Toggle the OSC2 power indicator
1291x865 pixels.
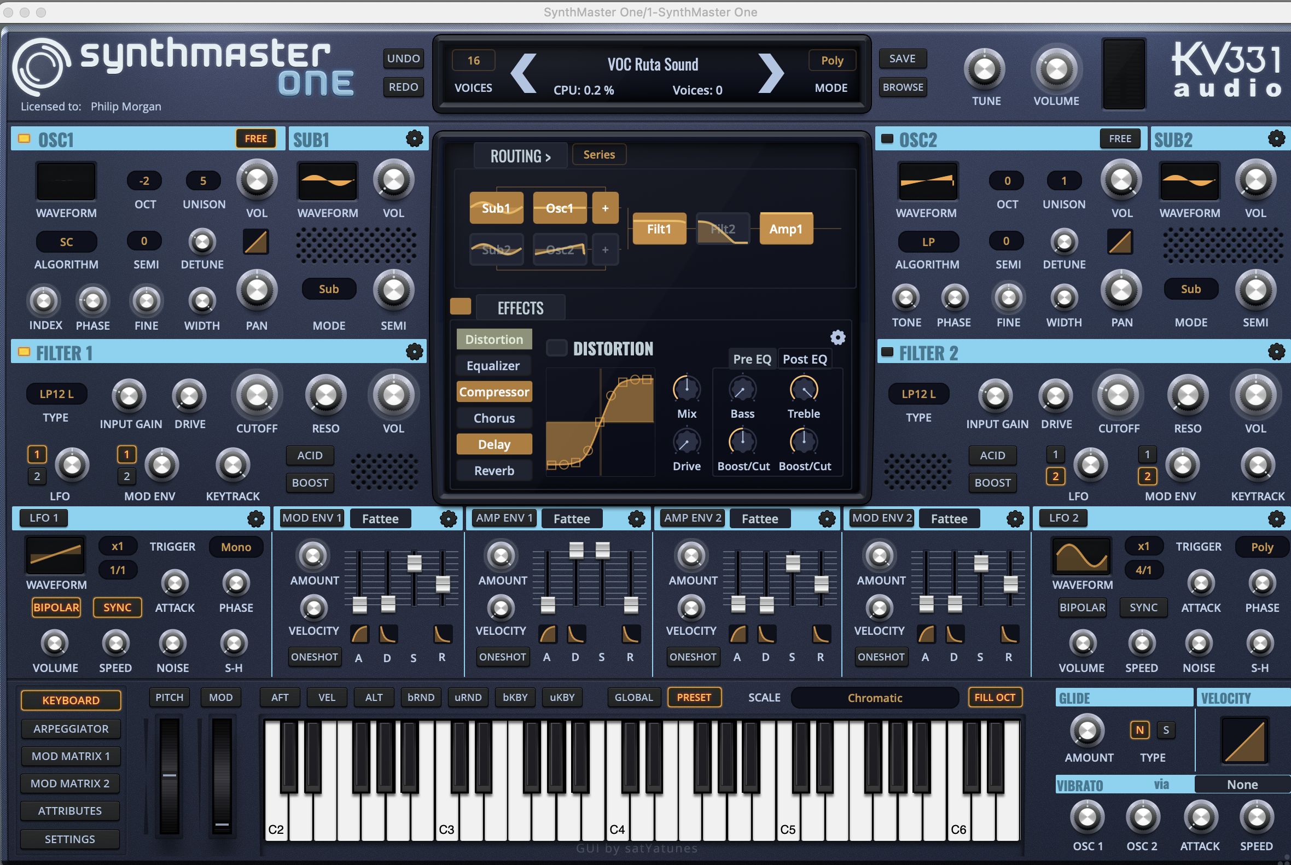[886, 138]
